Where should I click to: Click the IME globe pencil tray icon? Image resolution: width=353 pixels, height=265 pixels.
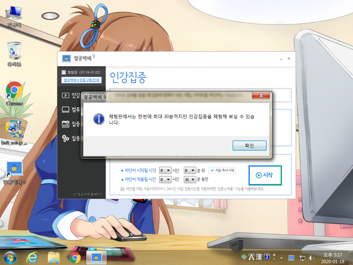244,257
